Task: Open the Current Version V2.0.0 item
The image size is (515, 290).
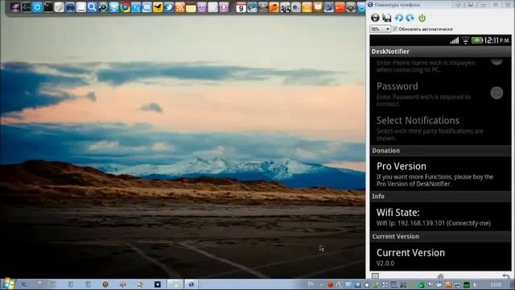Action: (x=440, y=257)
